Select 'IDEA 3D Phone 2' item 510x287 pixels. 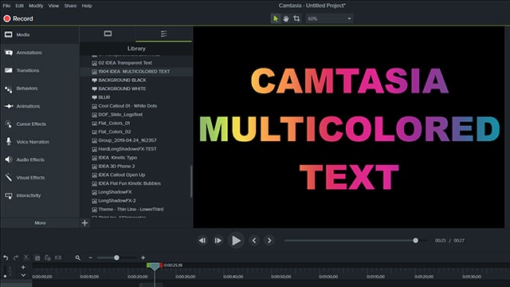[136, 167]
